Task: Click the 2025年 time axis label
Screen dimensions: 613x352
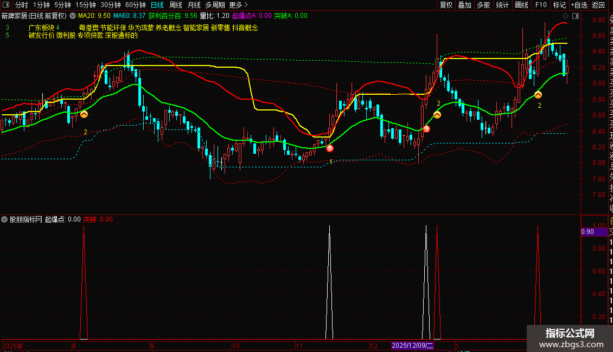Action: pyautogui.click(x=12, y=346)
